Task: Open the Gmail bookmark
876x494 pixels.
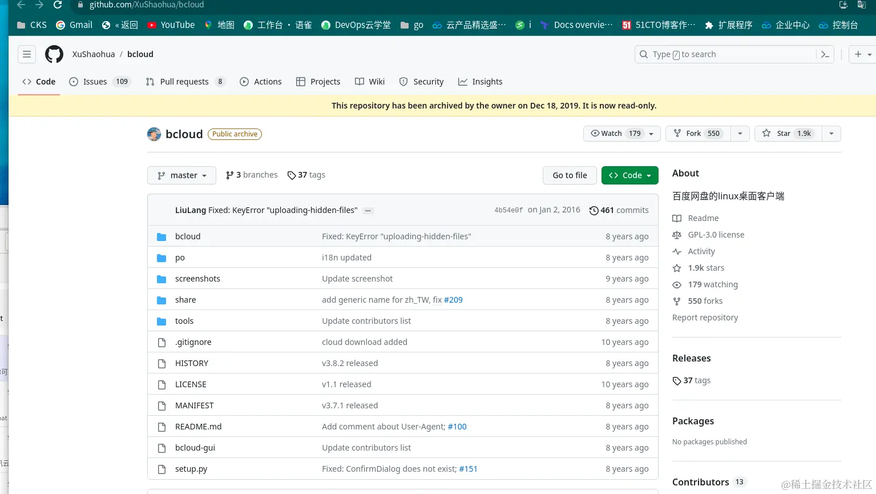Action: 74,25
